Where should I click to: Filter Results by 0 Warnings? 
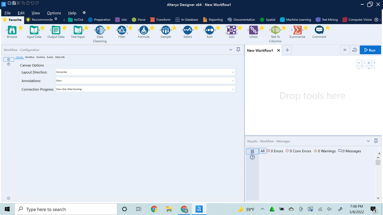point(325,151)
